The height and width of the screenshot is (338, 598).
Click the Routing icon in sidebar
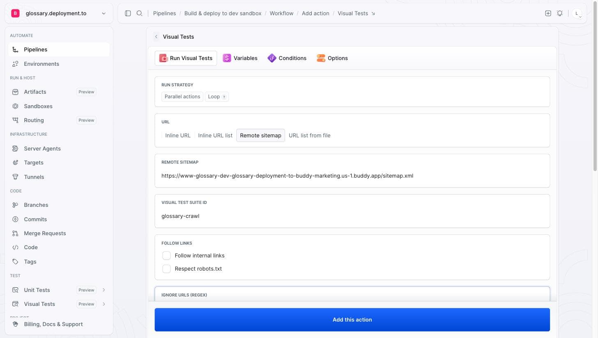coord(15,120)
